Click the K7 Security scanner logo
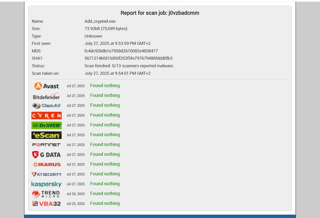Screen dimensions: 320x218 coord(46,174)
